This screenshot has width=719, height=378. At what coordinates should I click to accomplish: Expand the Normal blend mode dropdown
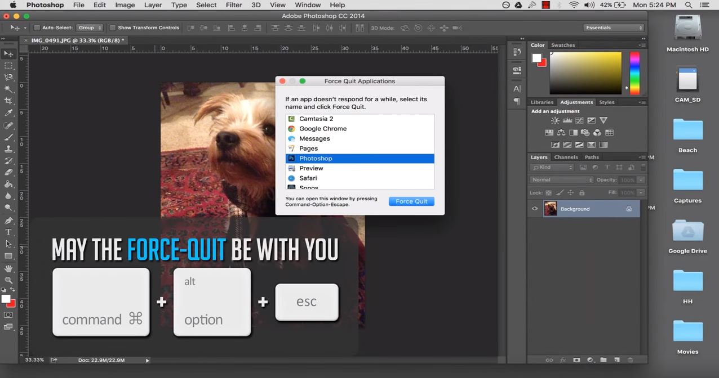[561, 180]
